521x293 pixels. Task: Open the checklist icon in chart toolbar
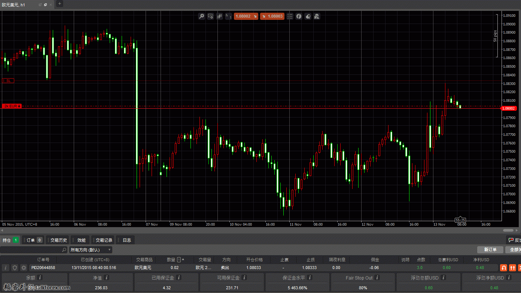[290, 16]
